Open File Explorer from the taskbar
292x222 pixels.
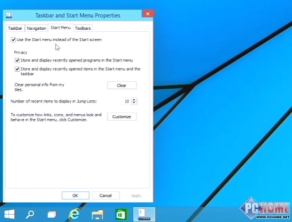click(x=98, y=215)
